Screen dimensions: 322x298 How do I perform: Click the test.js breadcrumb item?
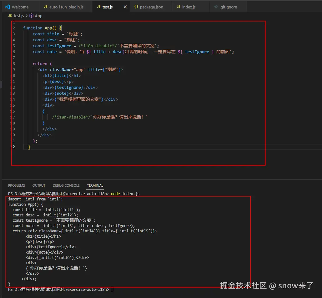pos(19,16)
